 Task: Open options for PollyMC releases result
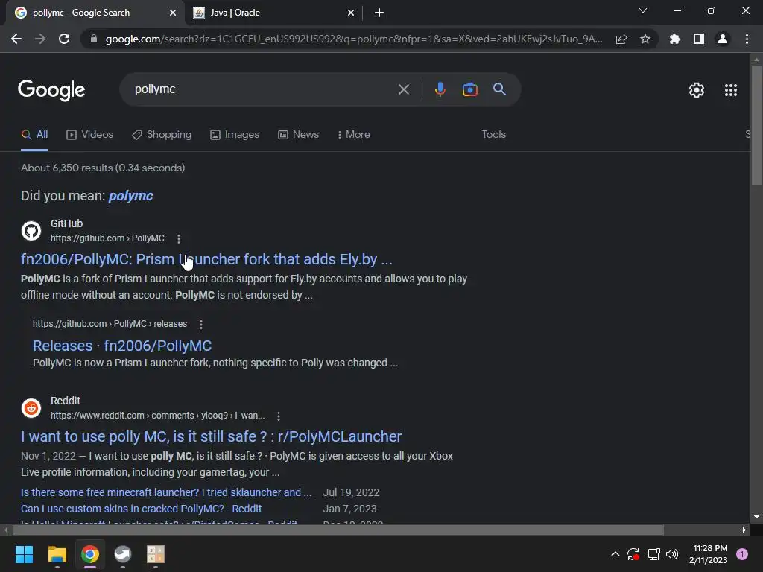click(x=201, y=325)
